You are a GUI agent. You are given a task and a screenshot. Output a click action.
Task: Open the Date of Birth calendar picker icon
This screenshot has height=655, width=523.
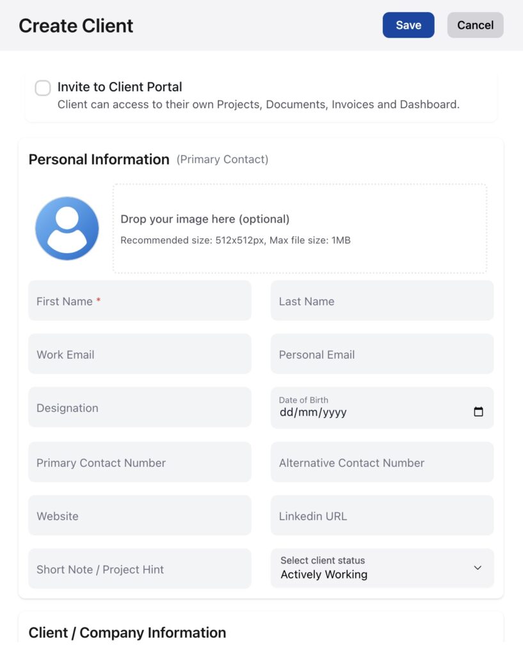click(x=478, y=412)
